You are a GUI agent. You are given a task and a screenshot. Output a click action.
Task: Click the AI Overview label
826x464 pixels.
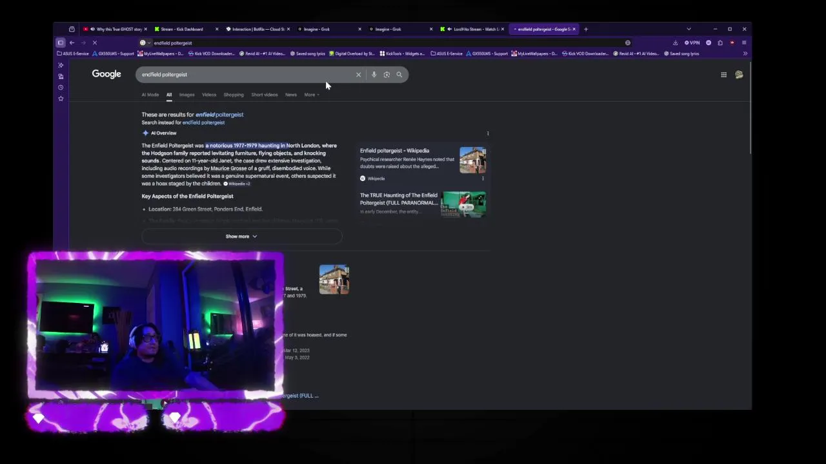pyautogui.click(x=164, y=133)
